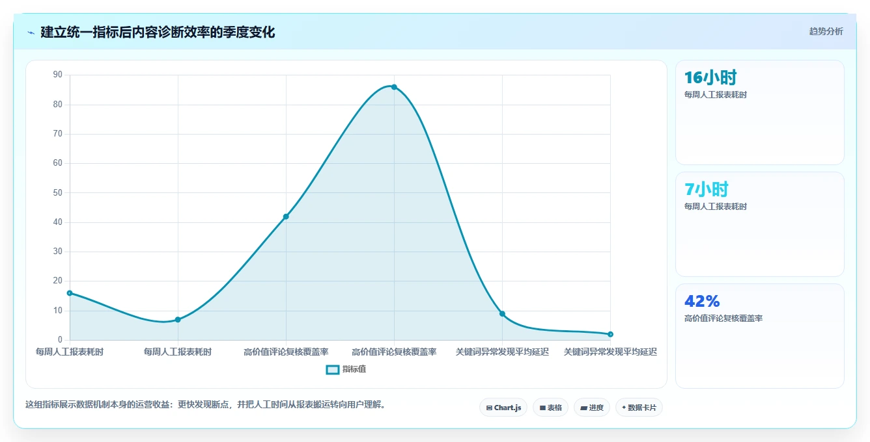
Task: Click the y-axis label 90
Action: coord(58,75)
